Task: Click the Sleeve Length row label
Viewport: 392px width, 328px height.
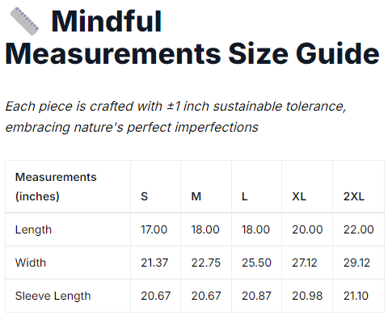Action: pyautogui.click(x=53, y=296)
